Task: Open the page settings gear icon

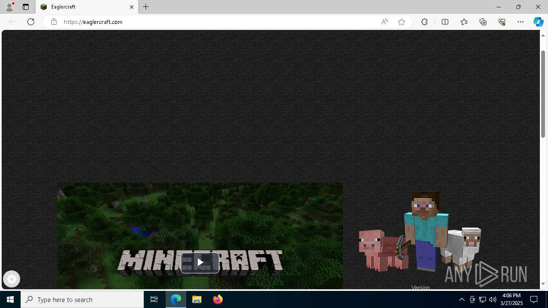Action: (x=12, y=279)
